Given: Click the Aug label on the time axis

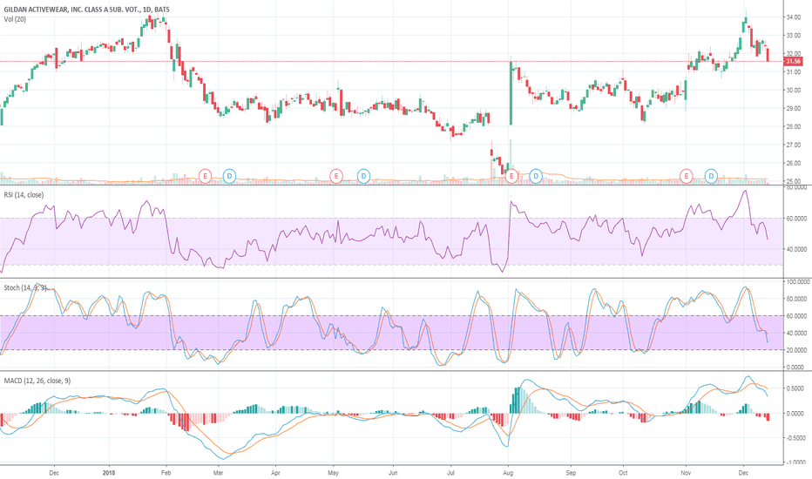Looking at the screenshot, I should coord(508,473).
